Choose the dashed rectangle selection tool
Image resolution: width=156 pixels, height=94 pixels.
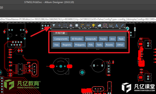click(65, 25)
